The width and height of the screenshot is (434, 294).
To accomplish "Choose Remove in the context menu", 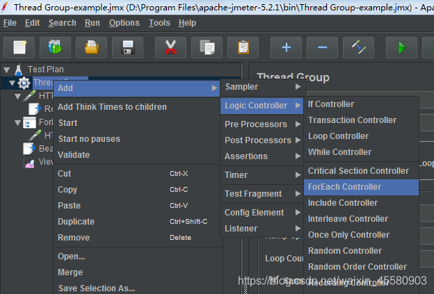I will coord(138,238).
